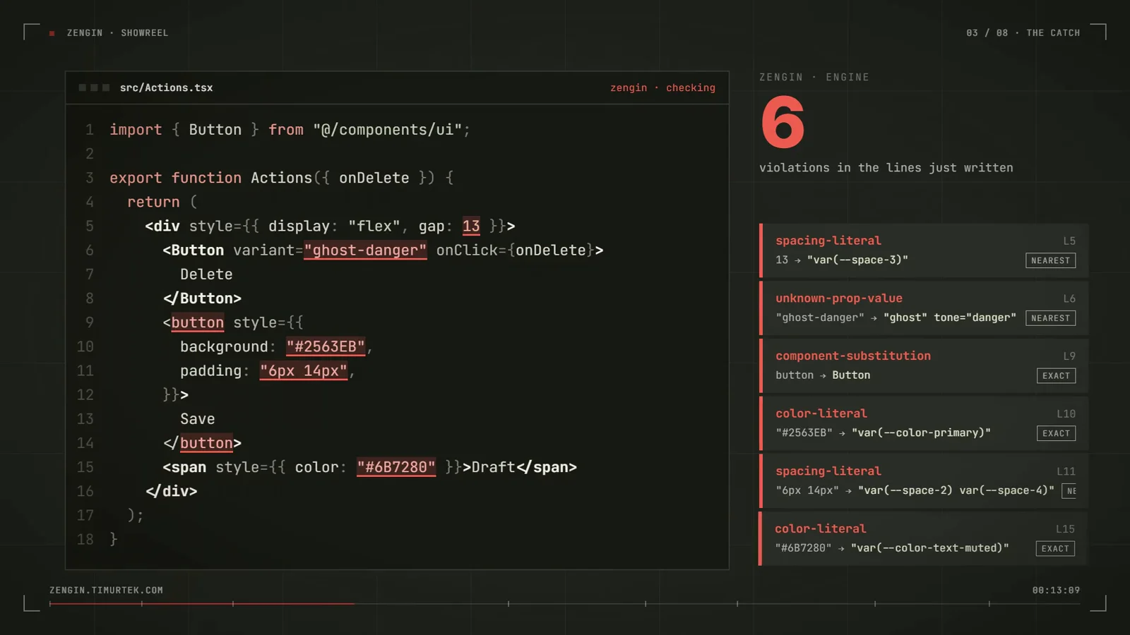The image size is (1130, 635).
Task: Select the spacing-literal L11 violation card
Action: tap(924, 481)
